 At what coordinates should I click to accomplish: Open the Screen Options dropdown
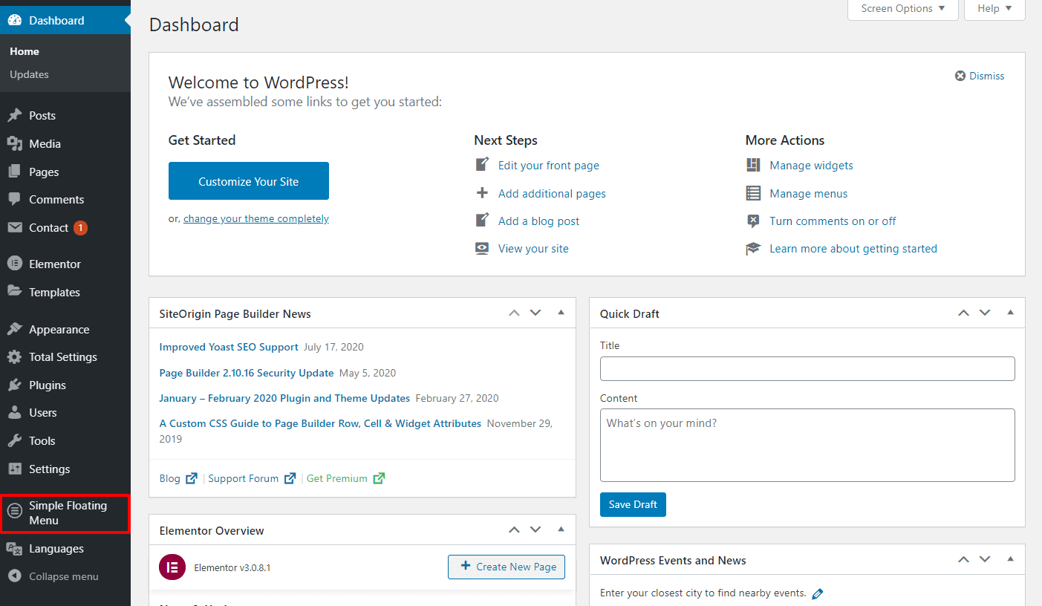click(903, 9)
